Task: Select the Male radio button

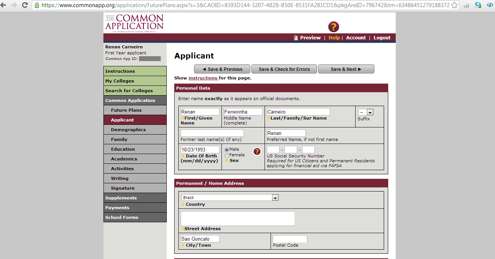Action: [226, 150]
